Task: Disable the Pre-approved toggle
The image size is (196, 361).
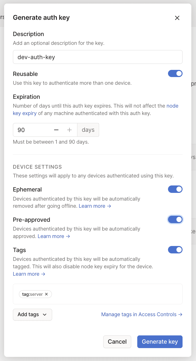Action: [175, 219]
